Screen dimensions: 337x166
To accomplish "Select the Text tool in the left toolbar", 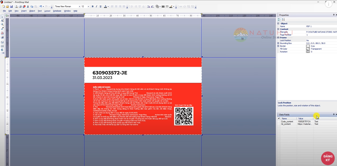I will 2,21.
